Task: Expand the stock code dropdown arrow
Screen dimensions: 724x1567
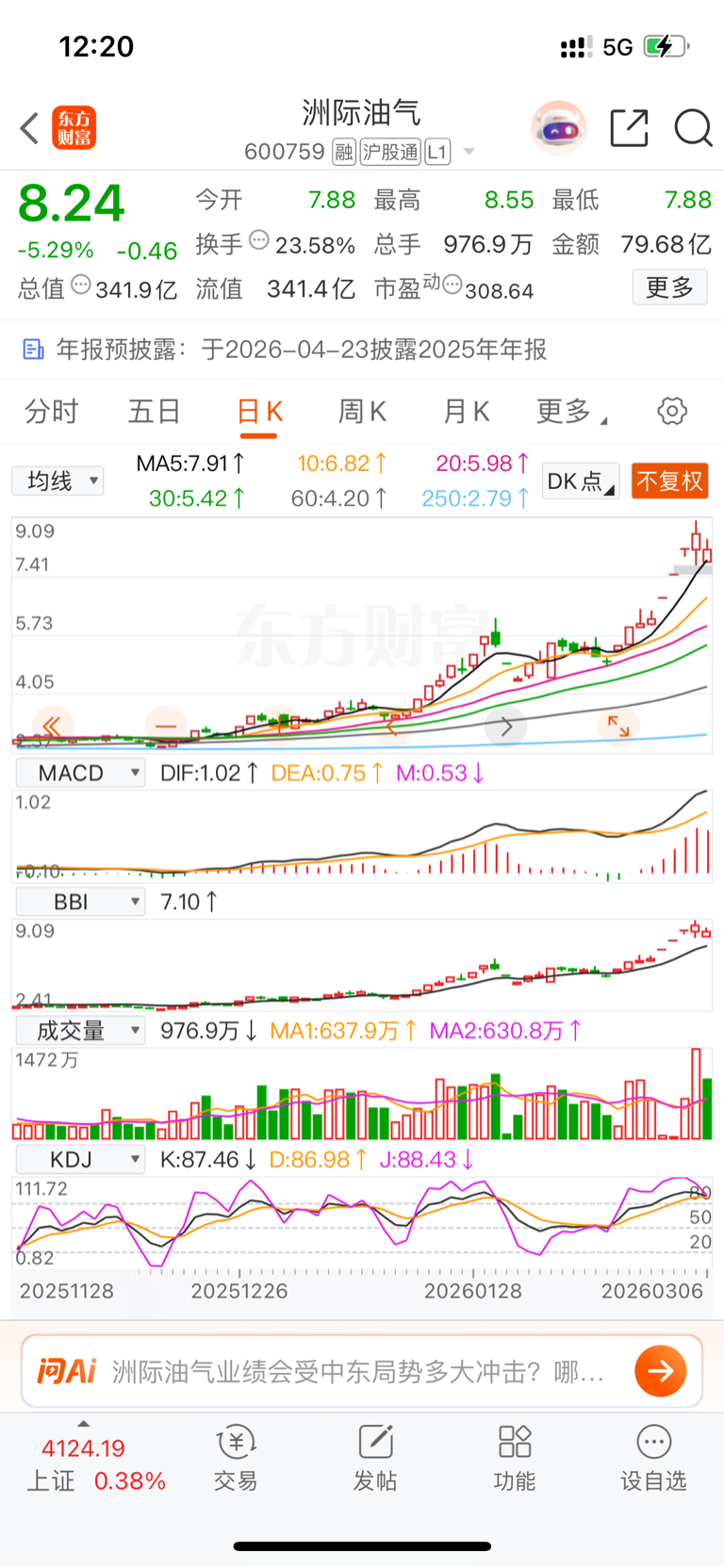Action: [469, 152]
